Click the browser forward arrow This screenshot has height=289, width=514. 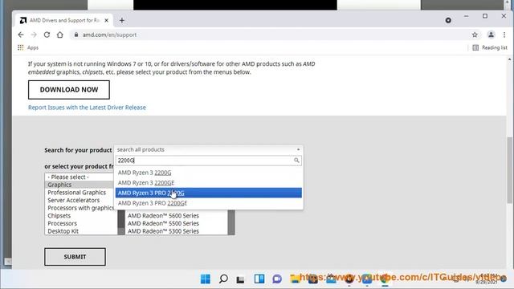(x=34, y=35)
